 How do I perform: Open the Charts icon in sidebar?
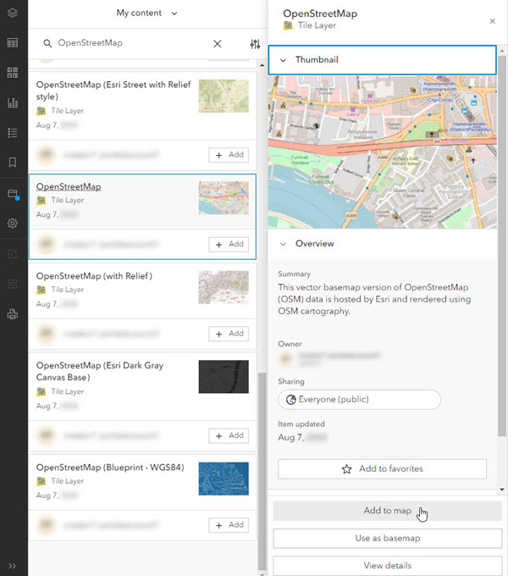click(13, 102)
